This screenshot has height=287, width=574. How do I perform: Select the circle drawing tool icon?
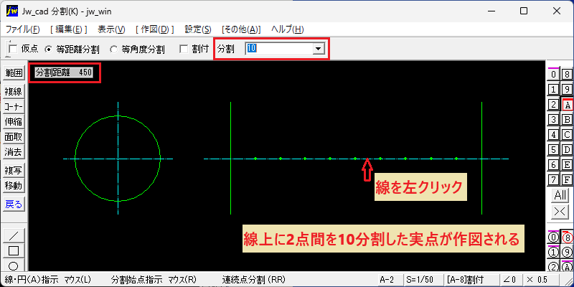coord(14,265)
